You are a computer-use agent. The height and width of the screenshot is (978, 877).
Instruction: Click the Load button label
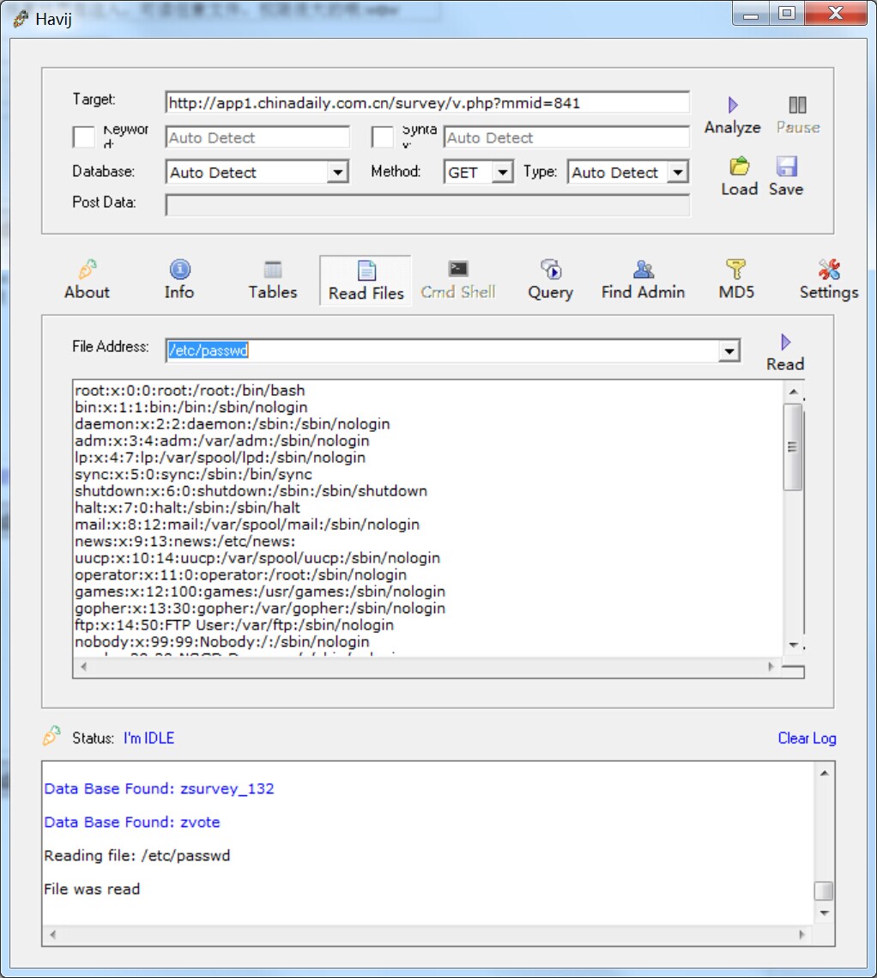pyautogui.click(x=739, y=189)
